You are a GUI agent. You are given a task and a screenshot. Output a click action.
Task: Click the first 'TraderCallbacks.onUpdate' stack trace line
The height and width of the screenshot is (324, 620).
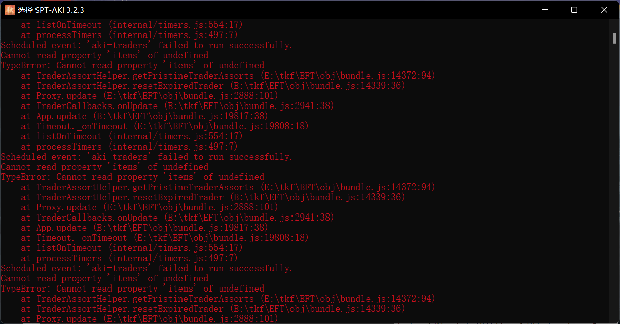point(177,106)
